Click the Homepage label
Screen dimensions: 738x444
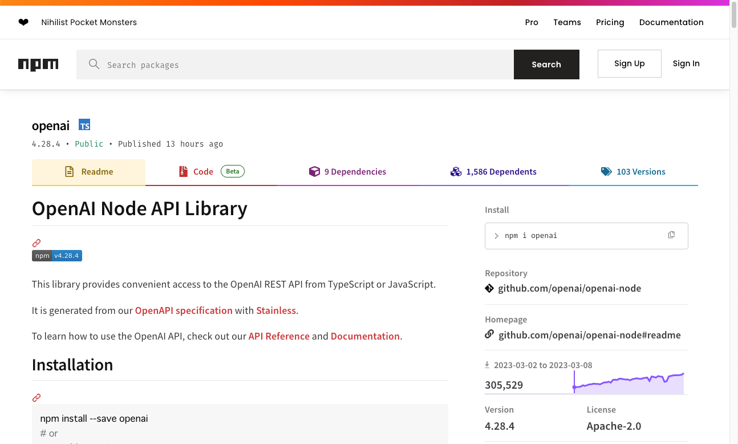pos(506,320)
